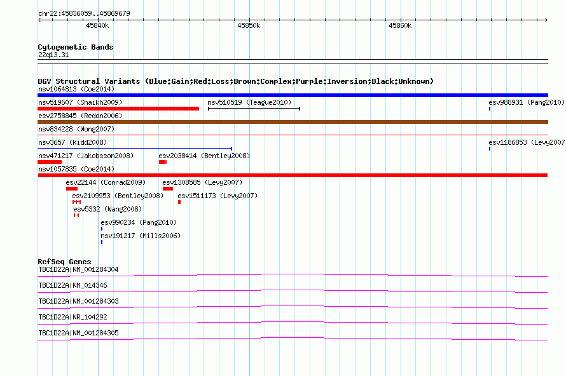Image resolution: width=566 pixels, height=376 pixels.
Task: Select the red esv22144 loss bar
Action: point(72,189)
